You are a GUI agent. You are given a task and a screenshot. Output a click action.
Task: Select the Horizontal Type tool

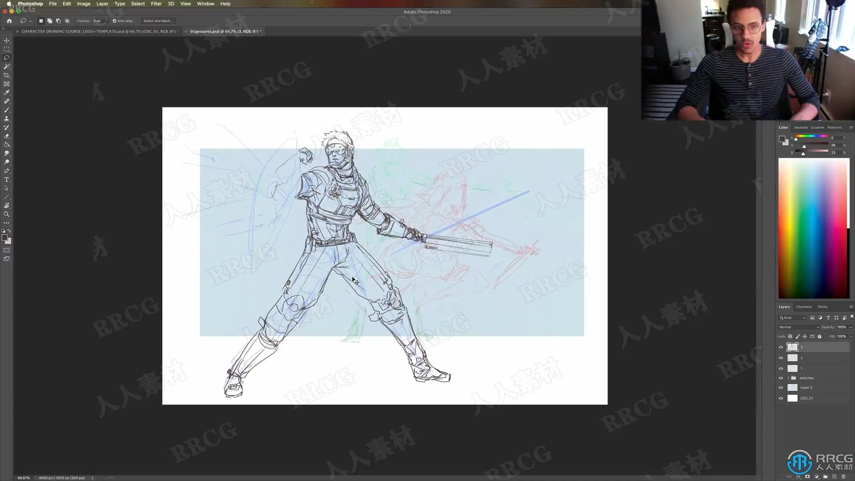tap(6, 179)
